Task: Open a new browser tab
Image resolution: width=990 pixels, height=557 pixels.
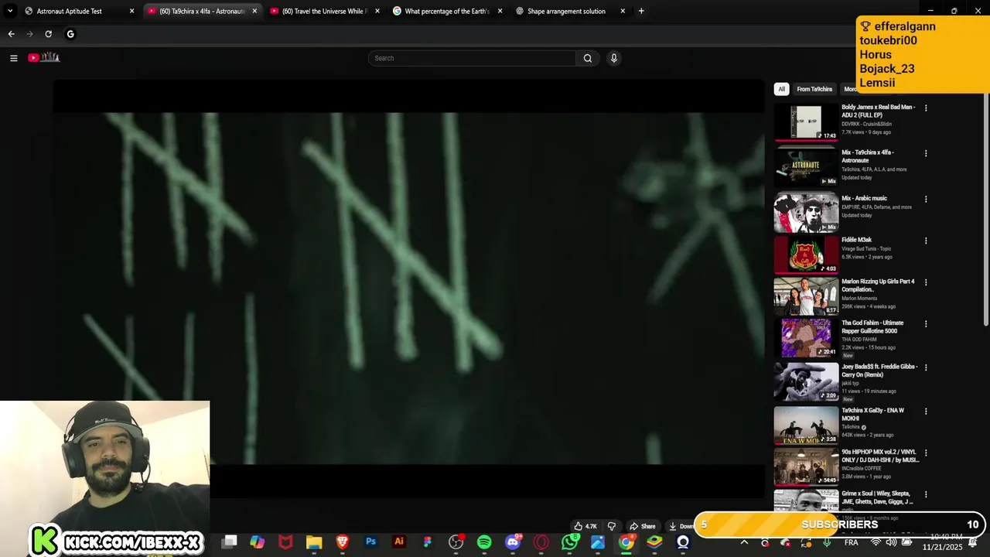Action: (x=641, y=11)
